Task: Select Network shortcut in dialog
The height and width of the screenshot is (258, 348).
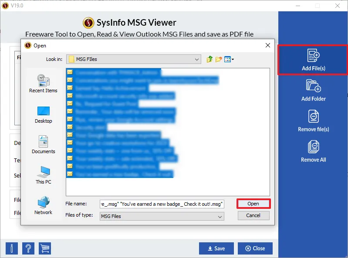Action: (x=43, y=205)
